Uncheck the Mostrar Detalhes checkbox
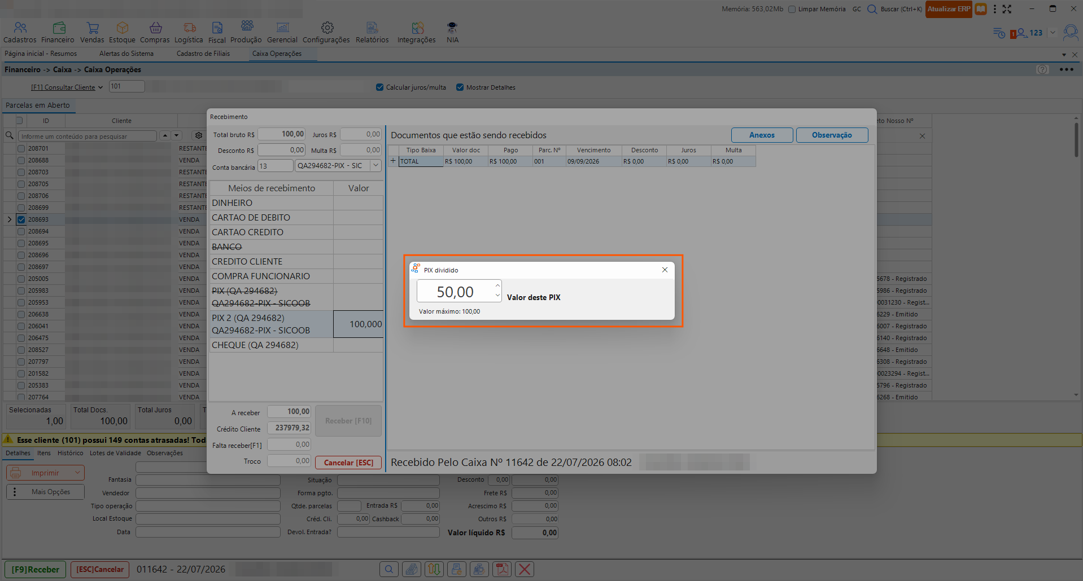This screenshot has width=1083, height=581. (460, 87)
